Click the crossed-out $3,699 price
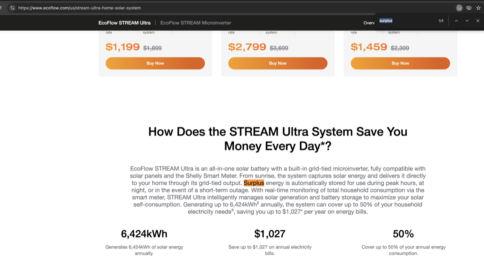 click(279, 48)
